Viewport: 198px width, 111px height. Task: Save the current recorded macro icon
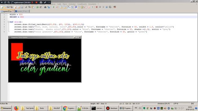tap(110, 7)
